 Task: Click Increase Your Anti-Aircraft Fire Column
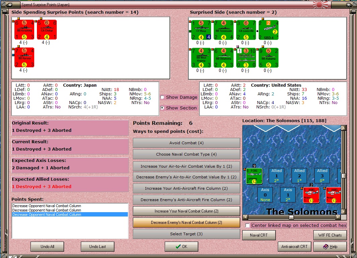(x=187, y=188)
